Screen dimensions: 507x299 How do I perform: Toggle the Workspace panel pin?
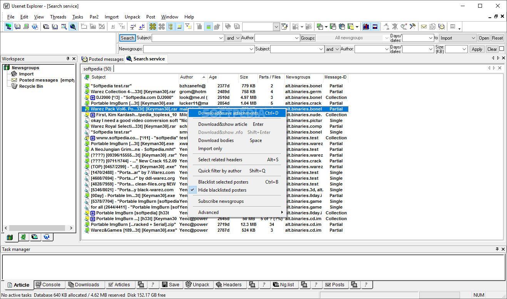[x=68, y=59]
